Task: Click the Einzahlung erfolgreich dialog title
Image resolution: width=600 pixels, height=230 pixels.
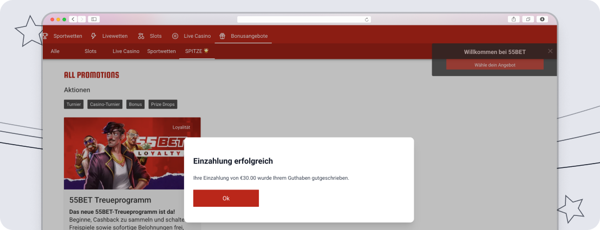Action: 233,161
